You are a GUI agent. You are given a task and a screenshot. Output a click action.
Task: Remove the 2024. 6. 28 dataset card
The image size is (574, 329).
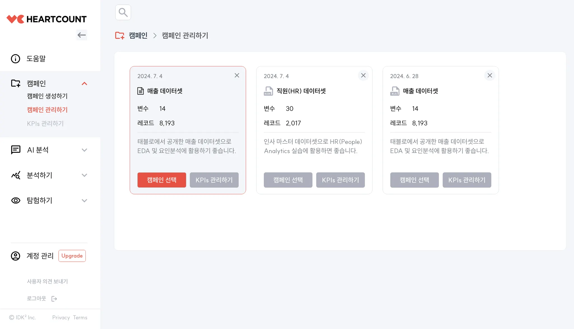(x=490, y=75)
